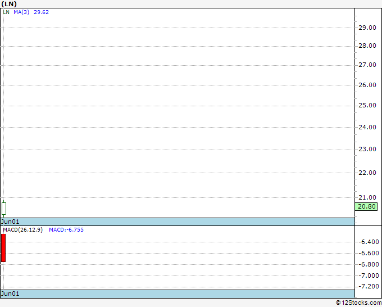Click the 23.00 price axis label
This screenshot has height=307, width=382.
(x=367, y=149)
